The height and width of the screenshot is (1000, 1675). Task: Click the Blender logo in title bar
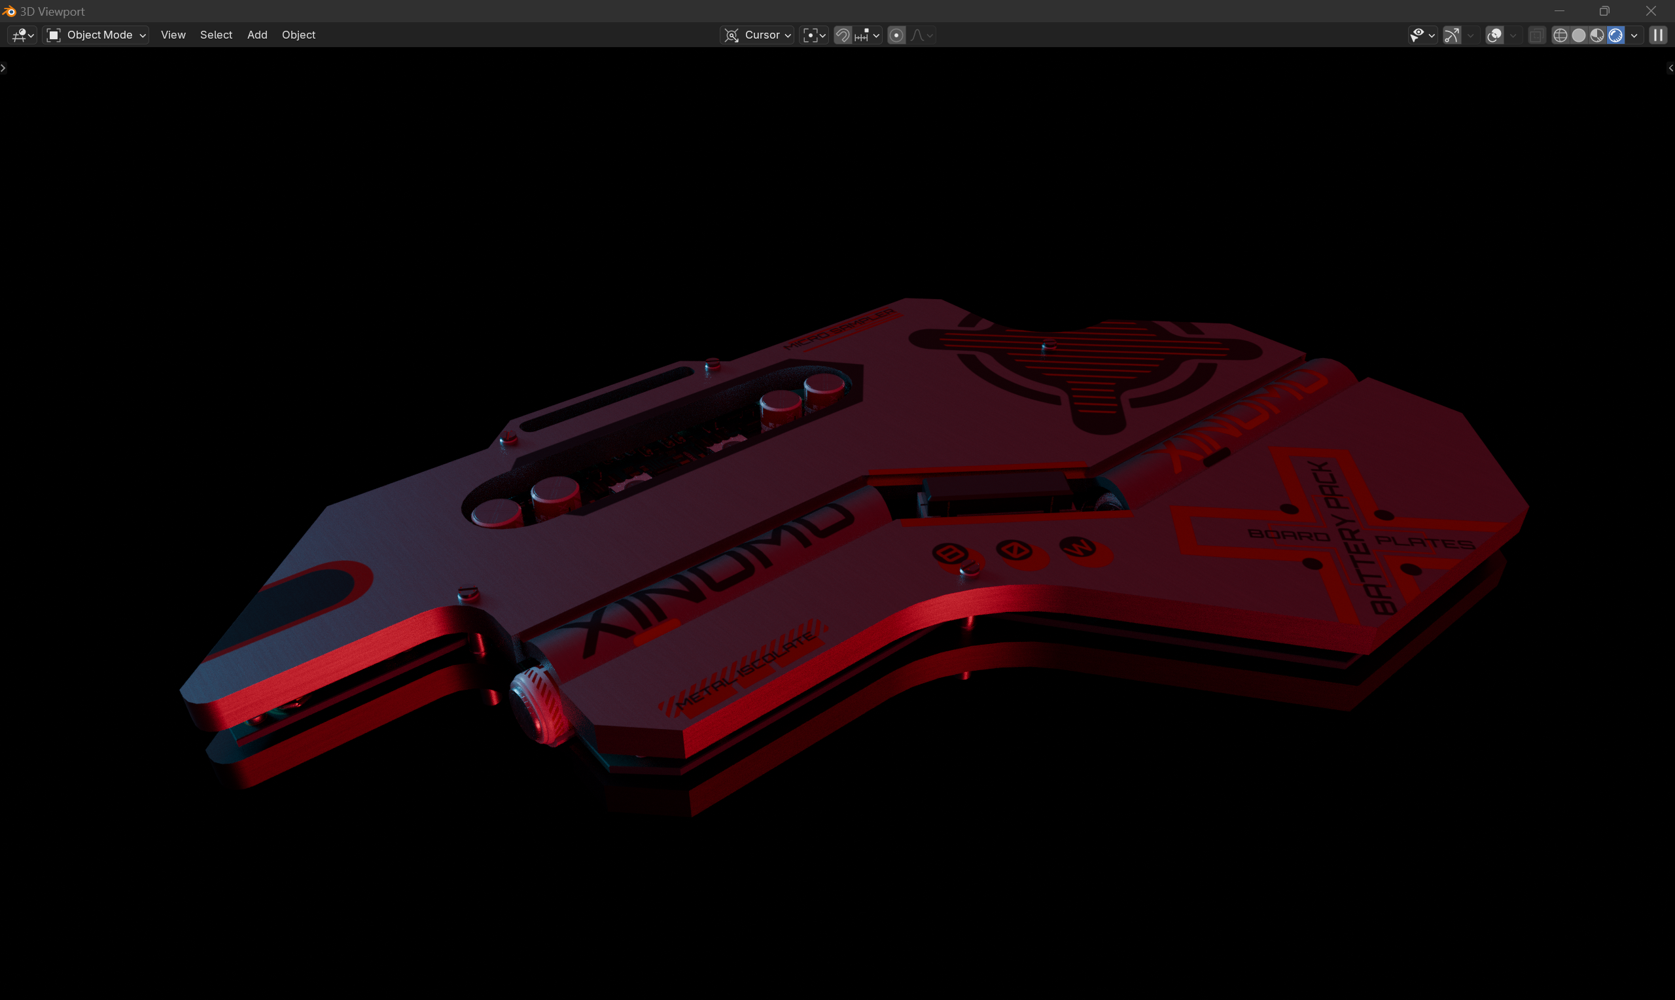[x=9, y=12]
